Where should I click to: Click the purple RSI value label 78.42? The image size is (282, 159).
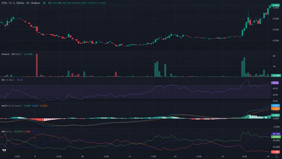(275, 83)
